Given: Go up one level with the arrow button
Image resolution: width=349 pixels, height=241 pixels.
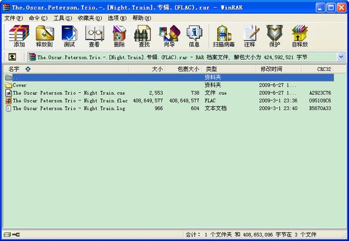Looking at the screenshot, I should [x=12, y=57].
